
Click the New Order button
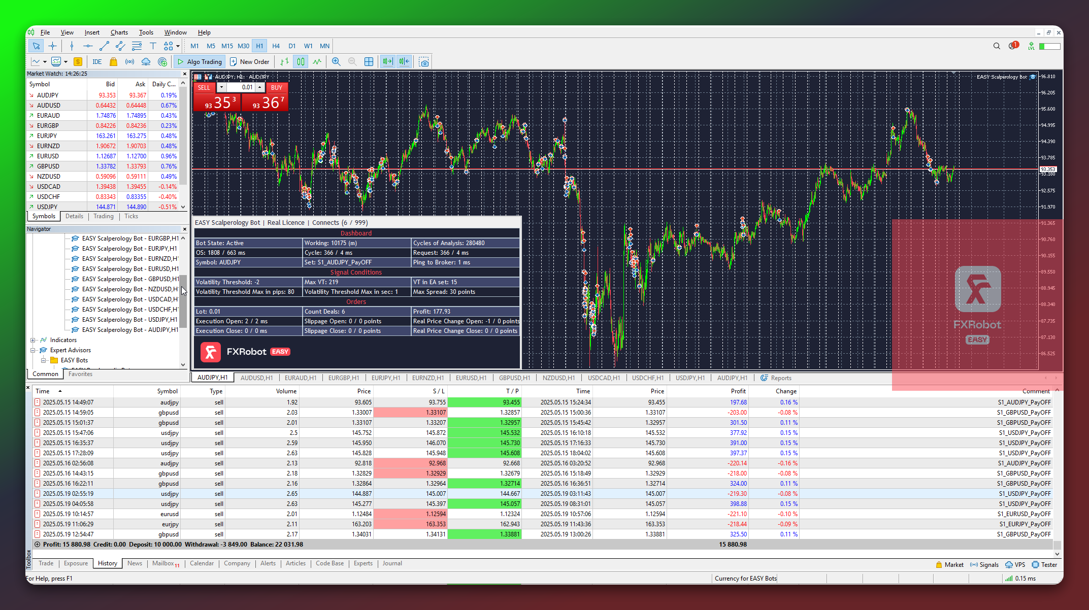(x=250, y=62)
